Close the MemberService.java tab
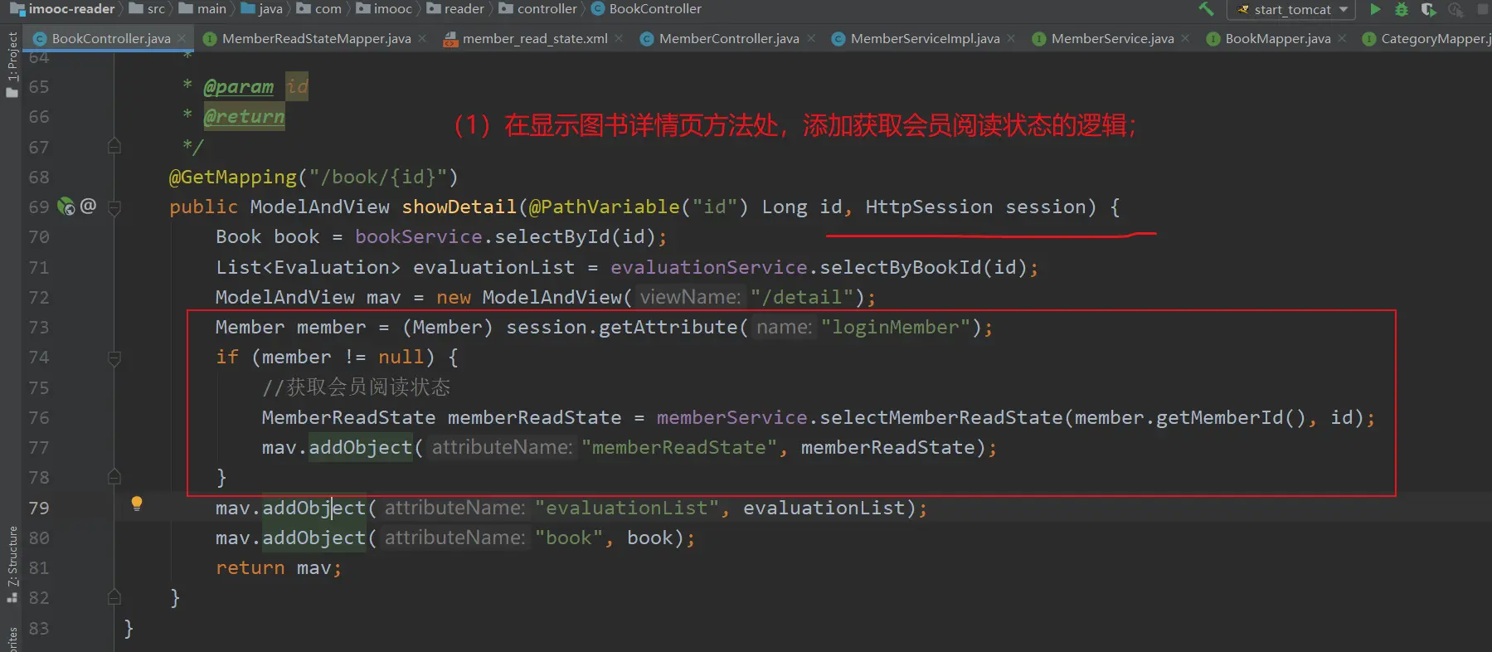The image size is (1492, 652). click(x=1185, y=38)
